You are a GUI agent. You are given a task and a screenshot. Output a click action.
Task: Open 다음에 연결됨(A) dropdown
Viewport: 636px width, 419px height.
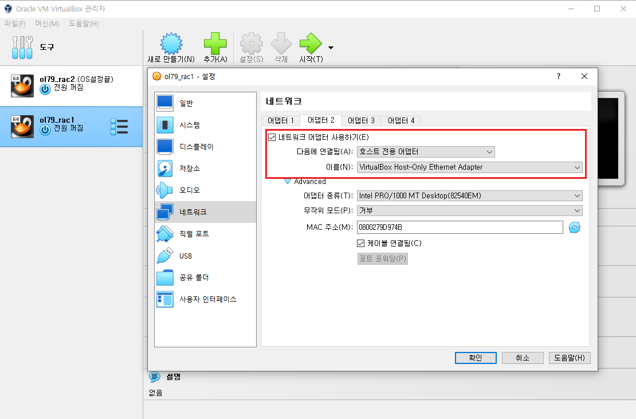click(x=426, y=152)
